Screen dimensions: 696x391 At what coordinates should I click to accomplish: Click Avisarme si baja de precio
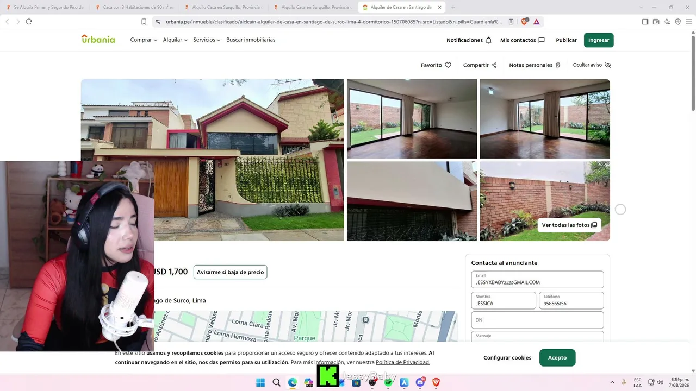coord(230,272)
